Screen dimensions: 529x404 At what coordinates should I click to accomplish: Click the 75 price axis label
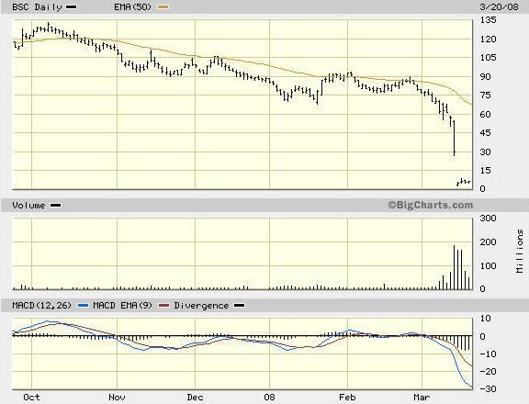click(x=486, y=95)
